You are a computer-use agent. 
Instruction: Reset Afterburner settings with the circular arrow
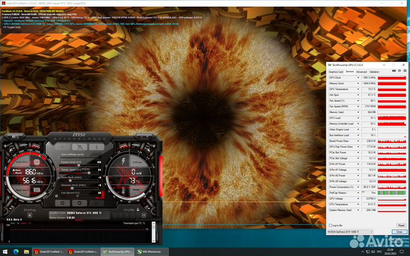click(x=80, y=203)
